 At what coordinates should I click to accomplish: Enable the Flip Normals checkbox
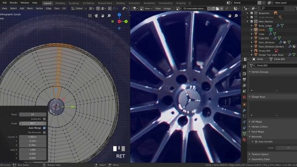[44, 133]
